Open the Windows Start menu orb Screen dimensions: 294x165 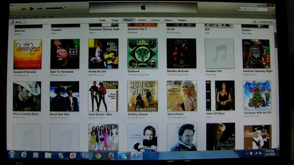[12, 155]
